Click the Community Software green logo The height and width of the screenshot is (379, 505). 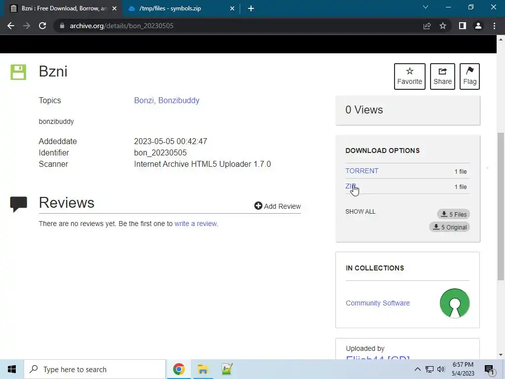click(x=454, y=303)
